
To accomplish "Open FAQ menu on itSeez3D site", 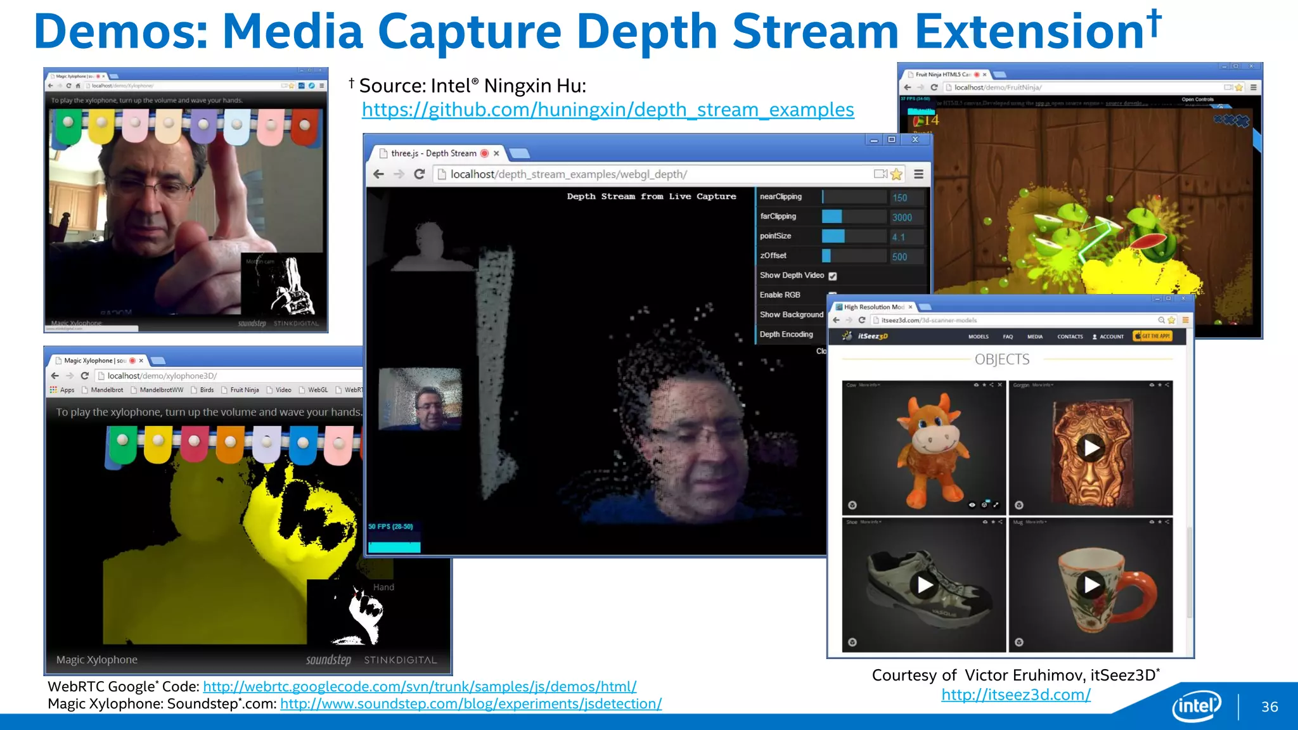I will click(1008, 336).
